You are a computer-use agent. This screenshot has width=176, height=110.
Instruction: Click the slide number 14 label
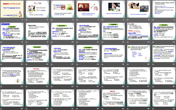174,42
